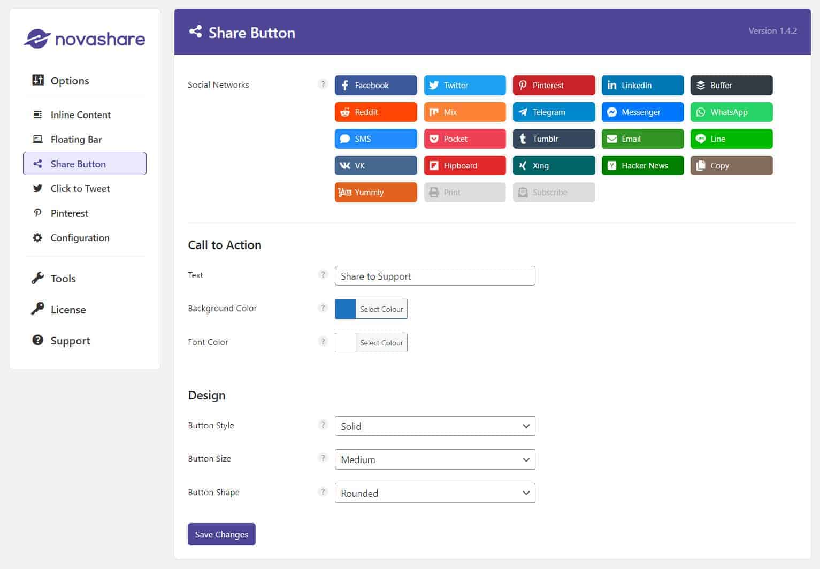
Task: Click the Save Changes button
Action: pyautogui.click(x=221, y=534)
